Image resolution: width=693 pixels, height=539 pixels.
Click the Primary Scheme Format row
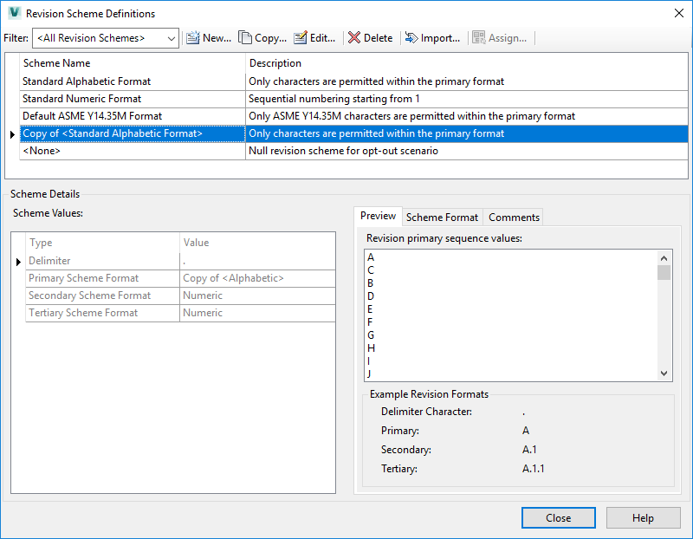coord(180,278)
